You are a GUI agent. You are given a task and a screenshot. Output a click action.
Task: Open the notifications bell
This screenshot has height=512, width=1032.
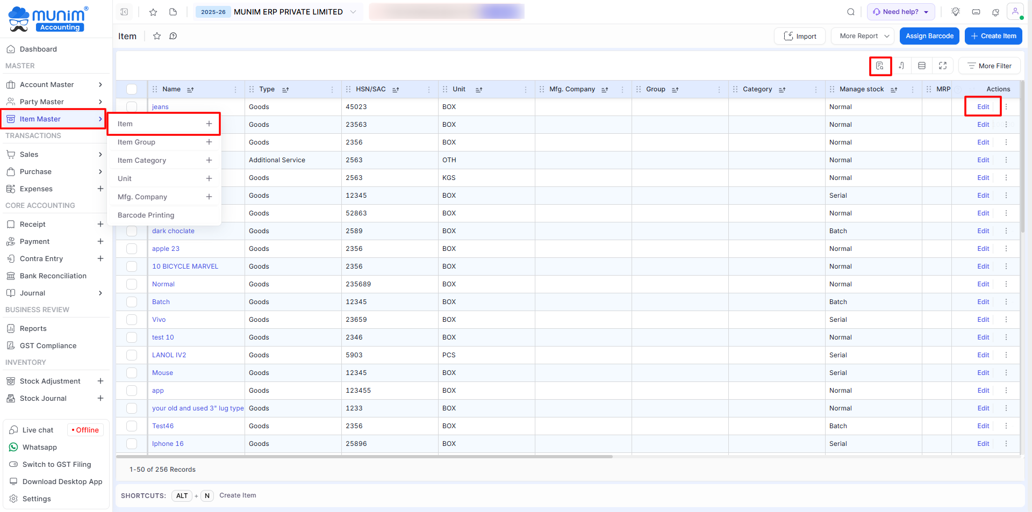[995, 12]
